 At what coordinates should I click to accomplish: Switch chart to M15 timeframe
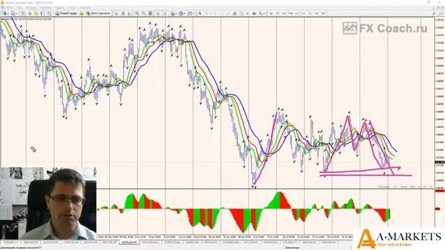click(x=284, y=13)
